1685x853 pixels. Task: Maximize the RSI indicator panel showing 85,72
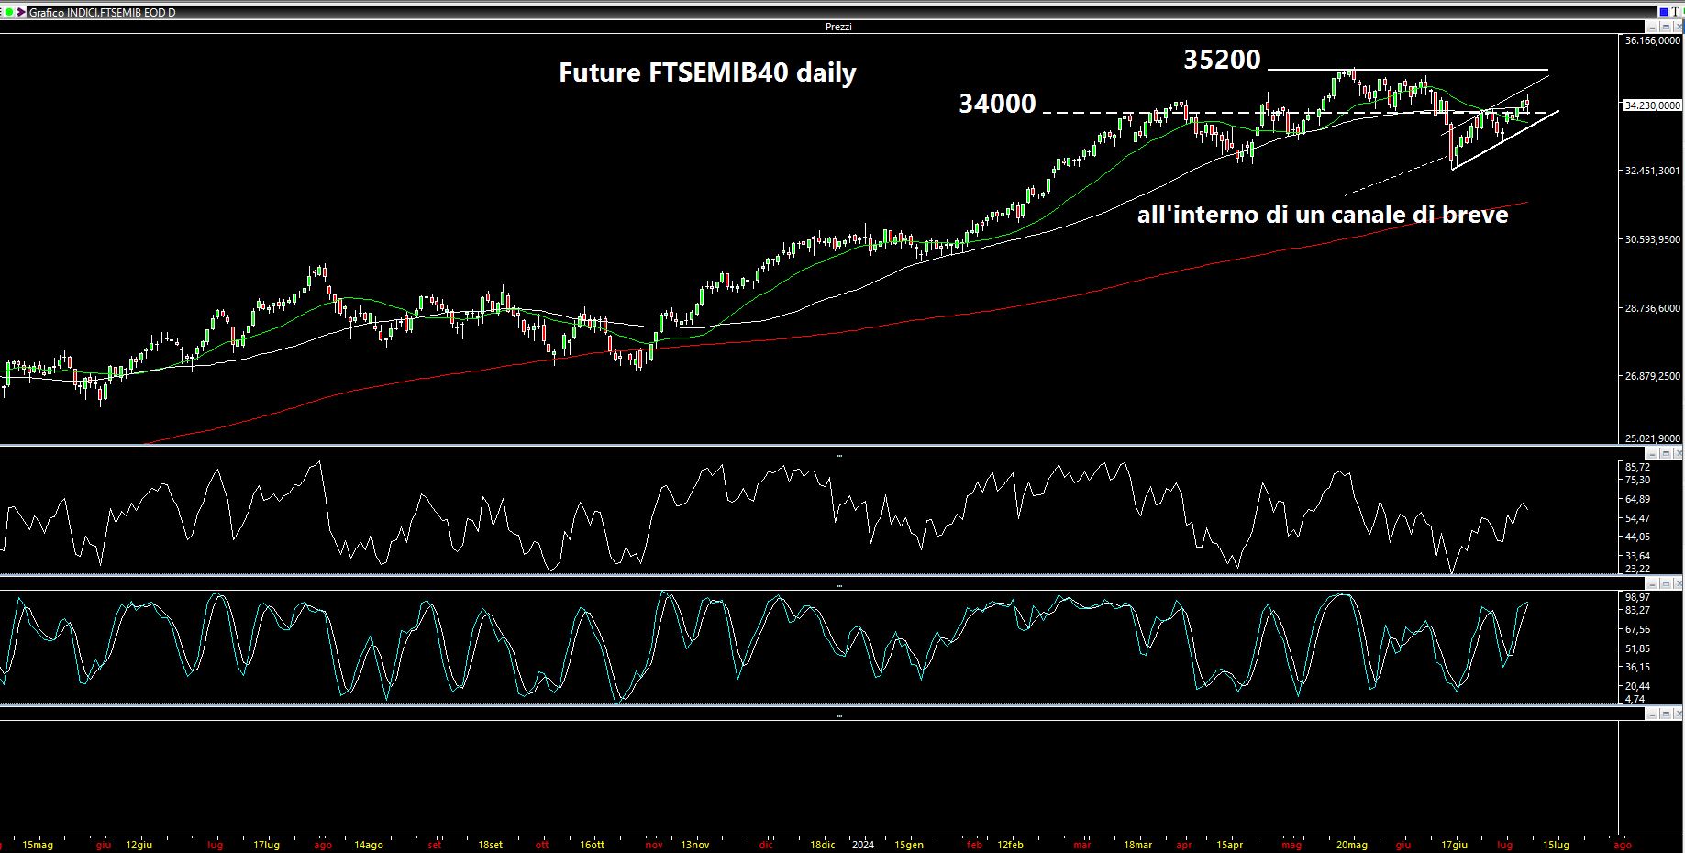(1666, 453)
